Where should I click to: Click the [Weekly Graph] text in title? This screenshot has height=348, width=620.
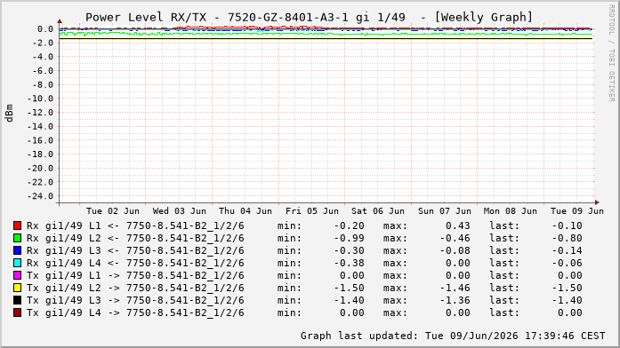tap(483, 18)
